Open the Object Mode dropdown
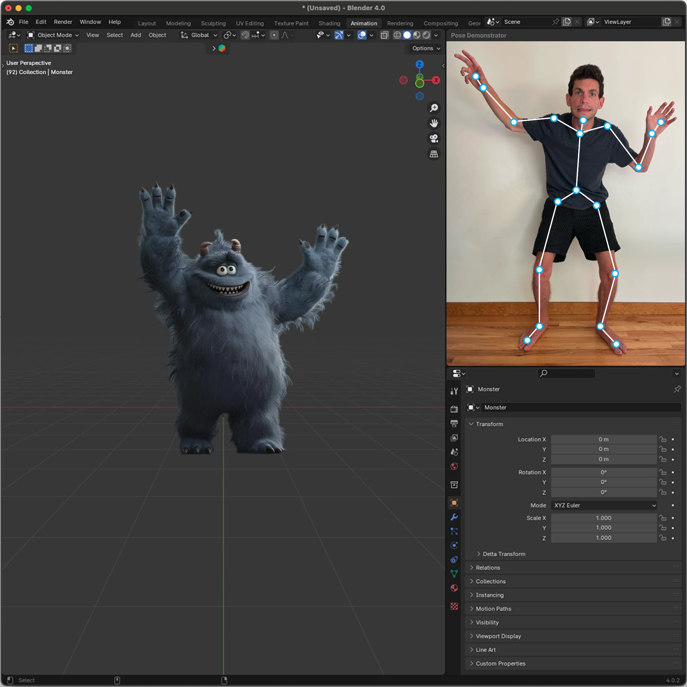 53,35
